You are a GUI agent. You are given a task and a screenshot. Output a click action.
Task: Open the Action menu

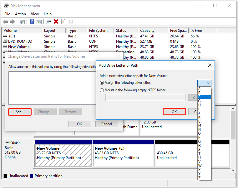click(x=20, y=14)
